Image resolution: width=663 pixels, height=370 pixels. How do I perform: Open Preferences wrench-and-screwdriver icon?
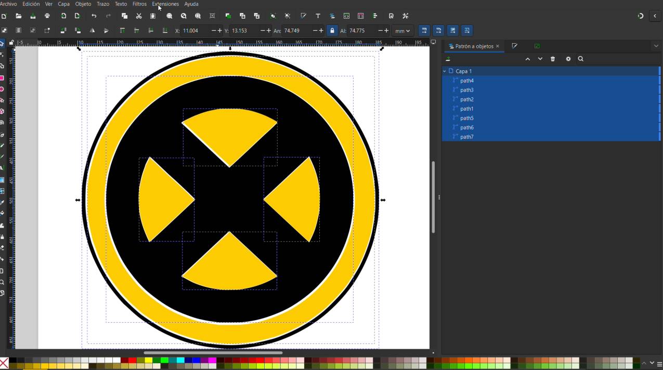click(x=406, y=16)
